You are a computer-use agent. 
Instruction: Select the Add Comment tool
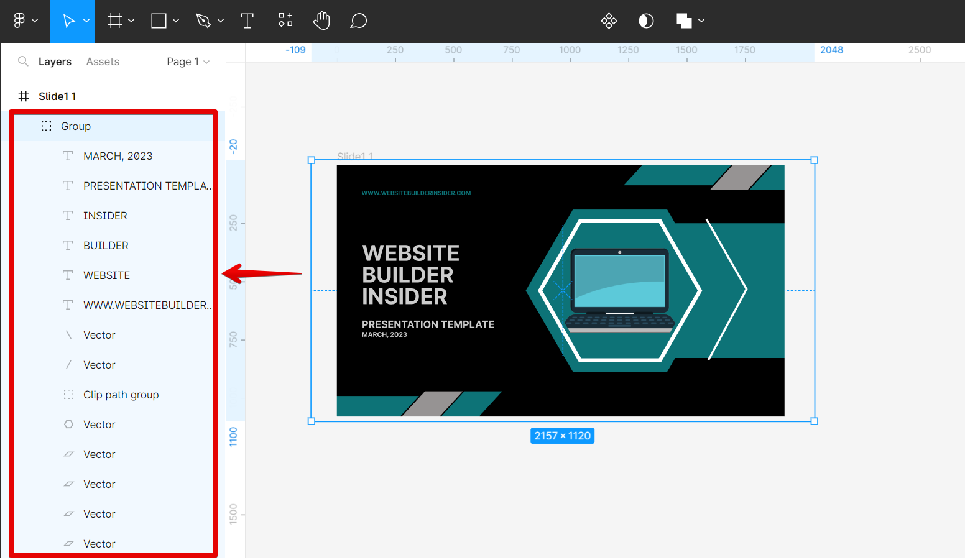pos(358,21)
